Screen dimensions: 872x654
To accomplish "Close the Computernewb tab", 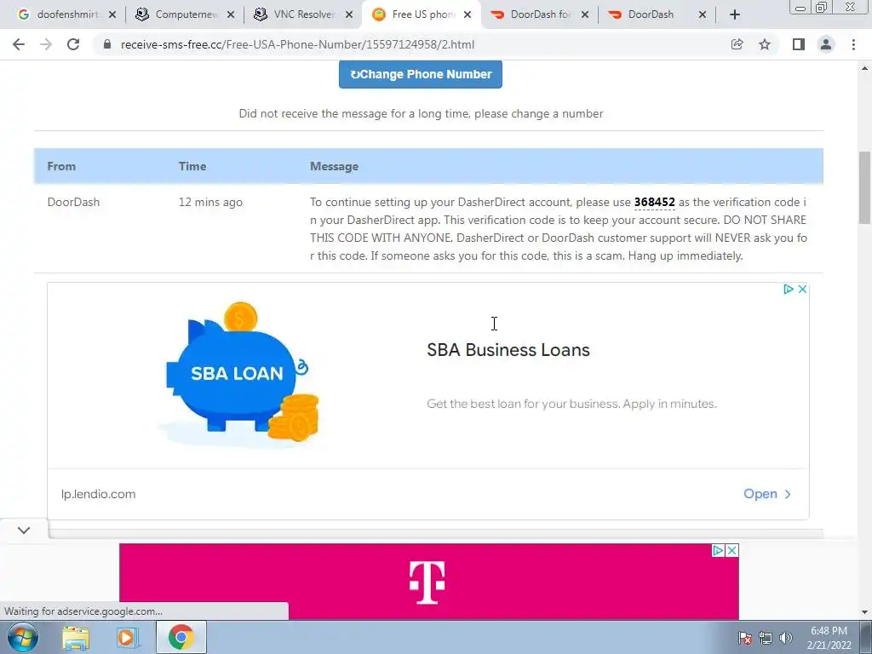I will point(231,15).
